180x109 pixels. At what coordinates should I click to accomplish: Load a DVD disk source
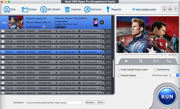[x=9, y=9]
